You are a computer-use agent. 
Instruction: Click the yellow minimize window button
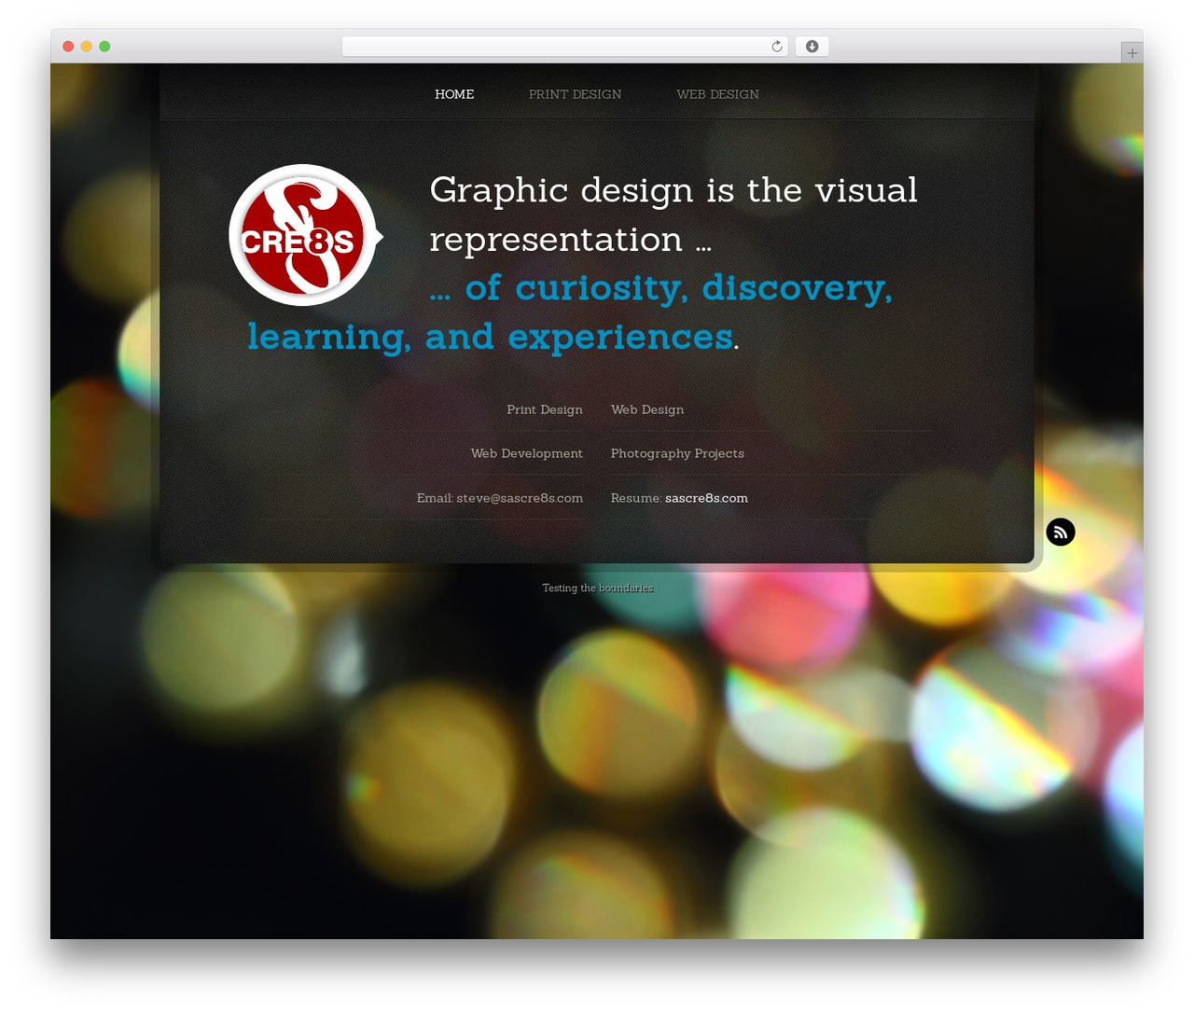tap(86, 47)
